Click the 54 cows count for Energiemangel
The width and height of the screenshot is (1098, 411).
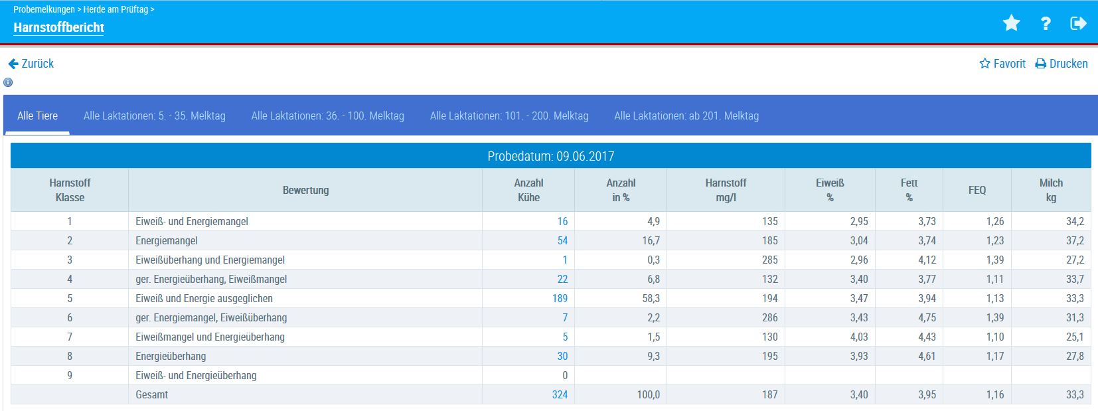pyautogui.click(x=562, y=240)
